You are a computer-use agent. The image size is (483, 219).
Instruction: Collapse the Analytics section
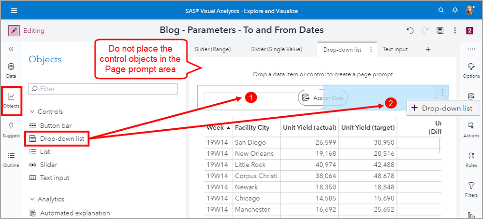[32, 199]
